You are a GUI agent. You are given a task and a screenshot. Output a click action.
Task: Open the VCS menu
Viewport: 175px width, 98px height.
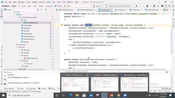click(64, 2)
